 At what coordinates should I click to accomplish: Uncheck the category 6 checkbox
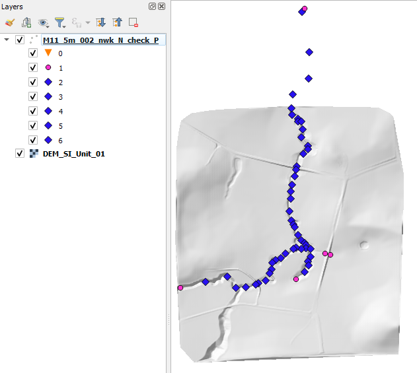coord(33,140)
